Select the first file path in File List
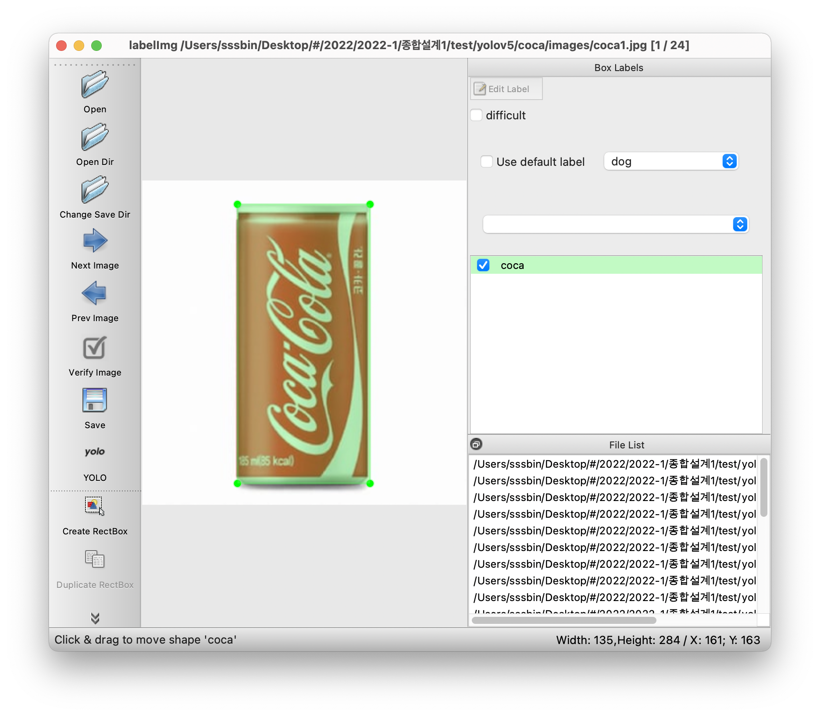 (x=614, y=464)
